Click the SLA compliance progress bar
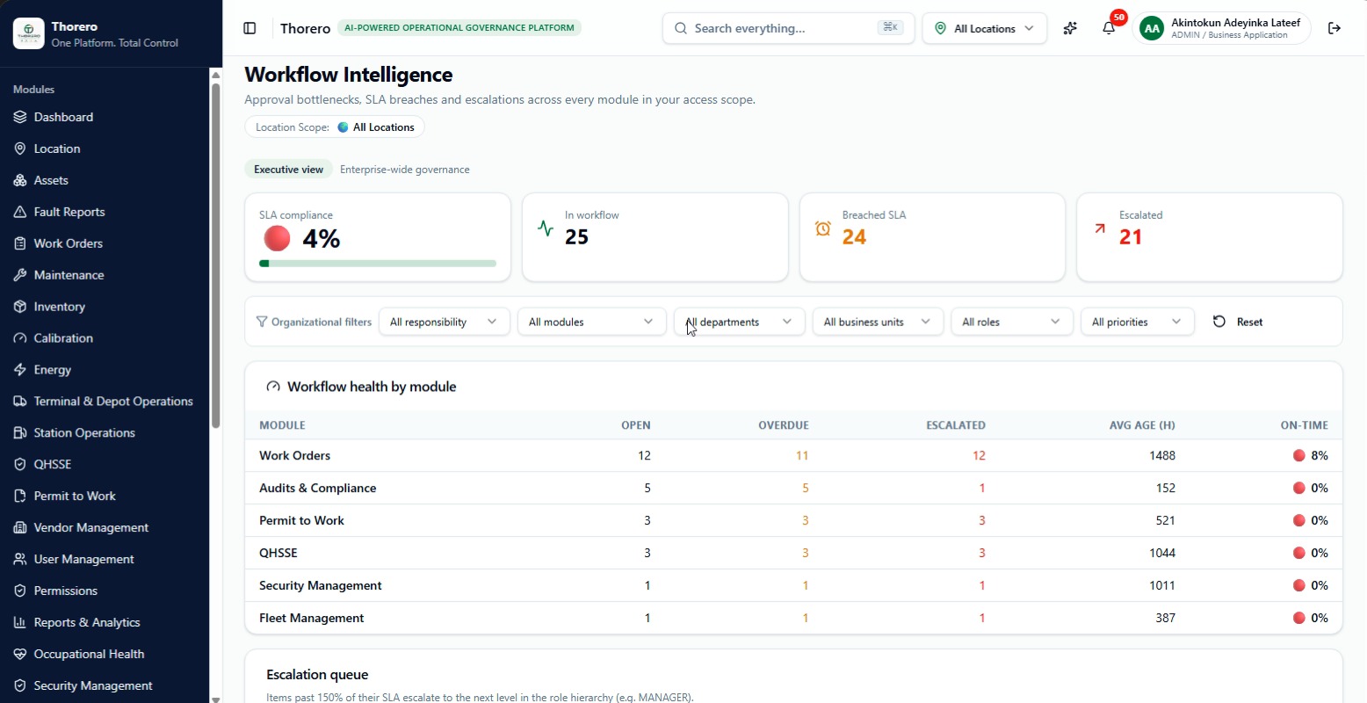 (378, 264)
